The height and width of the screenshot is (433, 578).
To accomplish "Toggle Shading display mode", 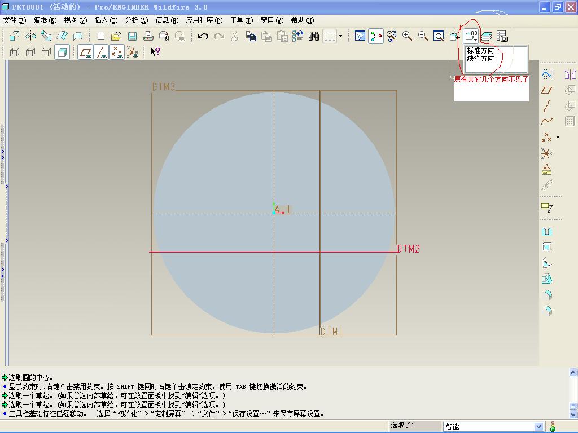I will pos(62,52).
